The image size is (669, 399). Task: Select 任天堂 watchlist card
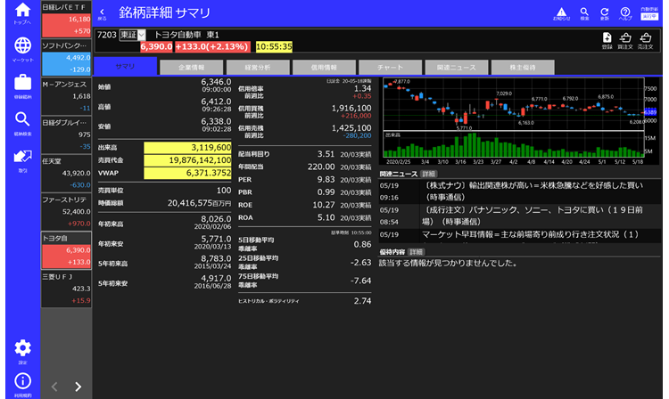(x=66, y=174)
